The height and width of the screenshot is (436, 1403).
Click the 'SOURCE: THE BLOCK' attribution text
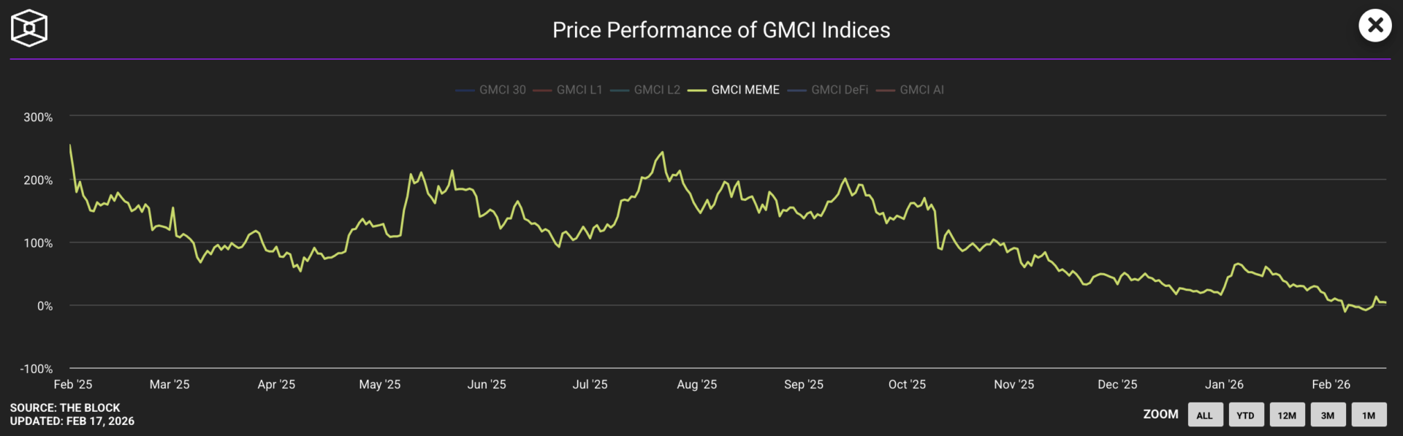coord(65,408)
